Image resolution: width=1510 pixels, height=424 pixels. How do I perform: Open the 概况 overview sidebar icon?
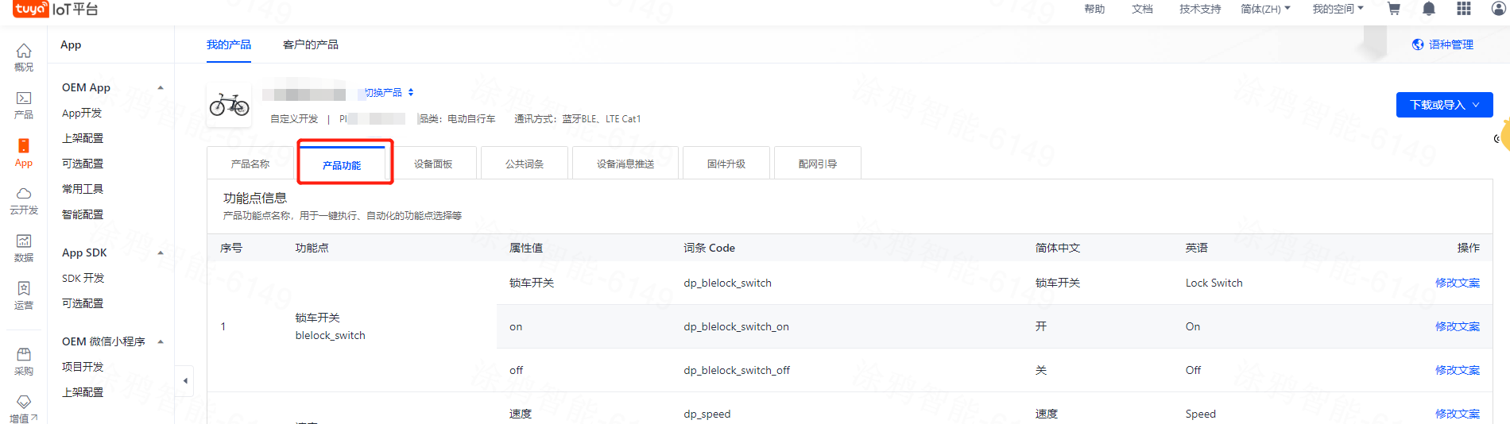(x=24, y=57)
